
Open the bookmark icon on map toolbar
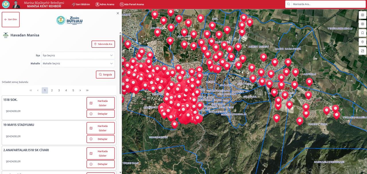(x=362, y=33)
